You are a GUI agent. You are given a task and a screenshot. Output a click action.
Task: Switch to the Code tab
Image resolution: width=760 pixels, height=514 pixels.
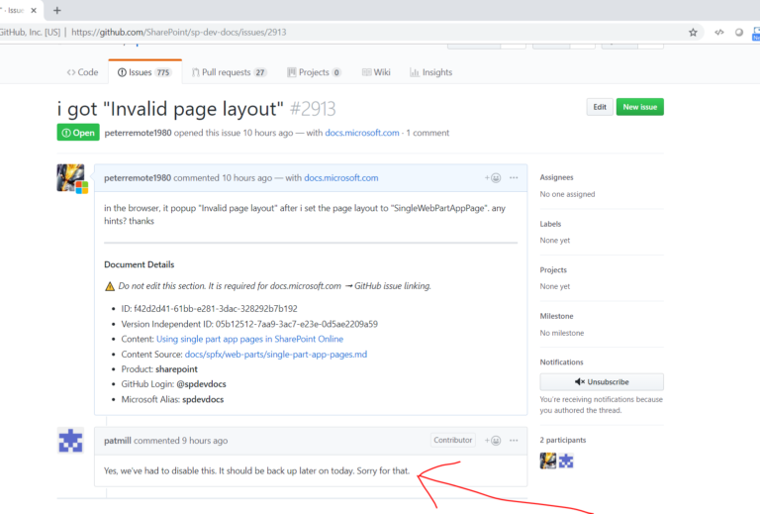(x=82, y=72)
